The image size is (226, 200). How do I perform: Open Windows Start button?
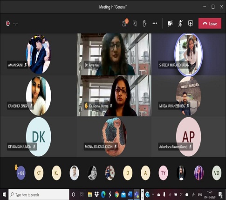(x=4, y=194)
